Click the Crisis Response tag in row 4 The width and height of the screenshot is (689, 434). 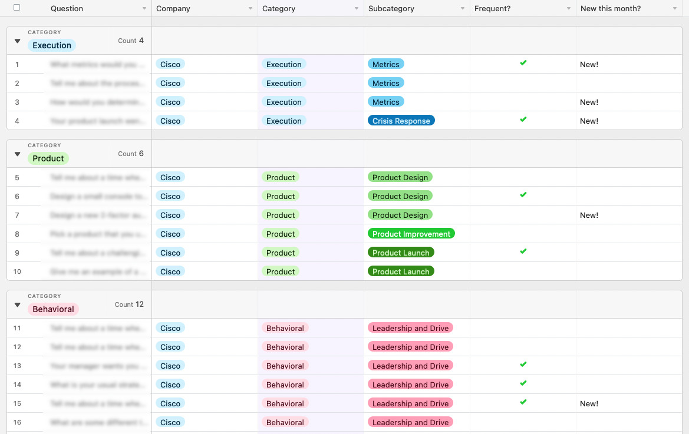click(401, 121)
